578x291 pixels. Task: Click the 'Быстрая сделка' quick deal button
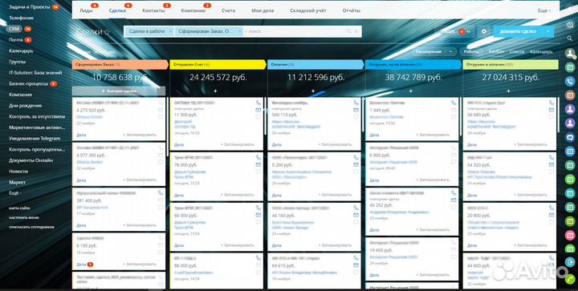click(x=119, y=91)
